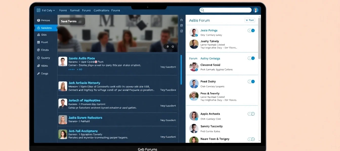340x151 pixels.
Task: Click the Fool button in the Aeble Forum header
Action: pos(250,20)
